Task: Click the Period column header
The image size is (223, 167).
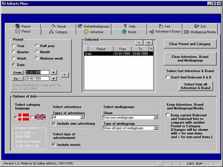Action: coord(101,49)
